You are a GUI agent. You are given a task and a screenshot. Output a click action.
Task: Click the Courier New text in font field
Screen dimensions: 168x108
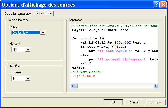click(x=26, y=33)
